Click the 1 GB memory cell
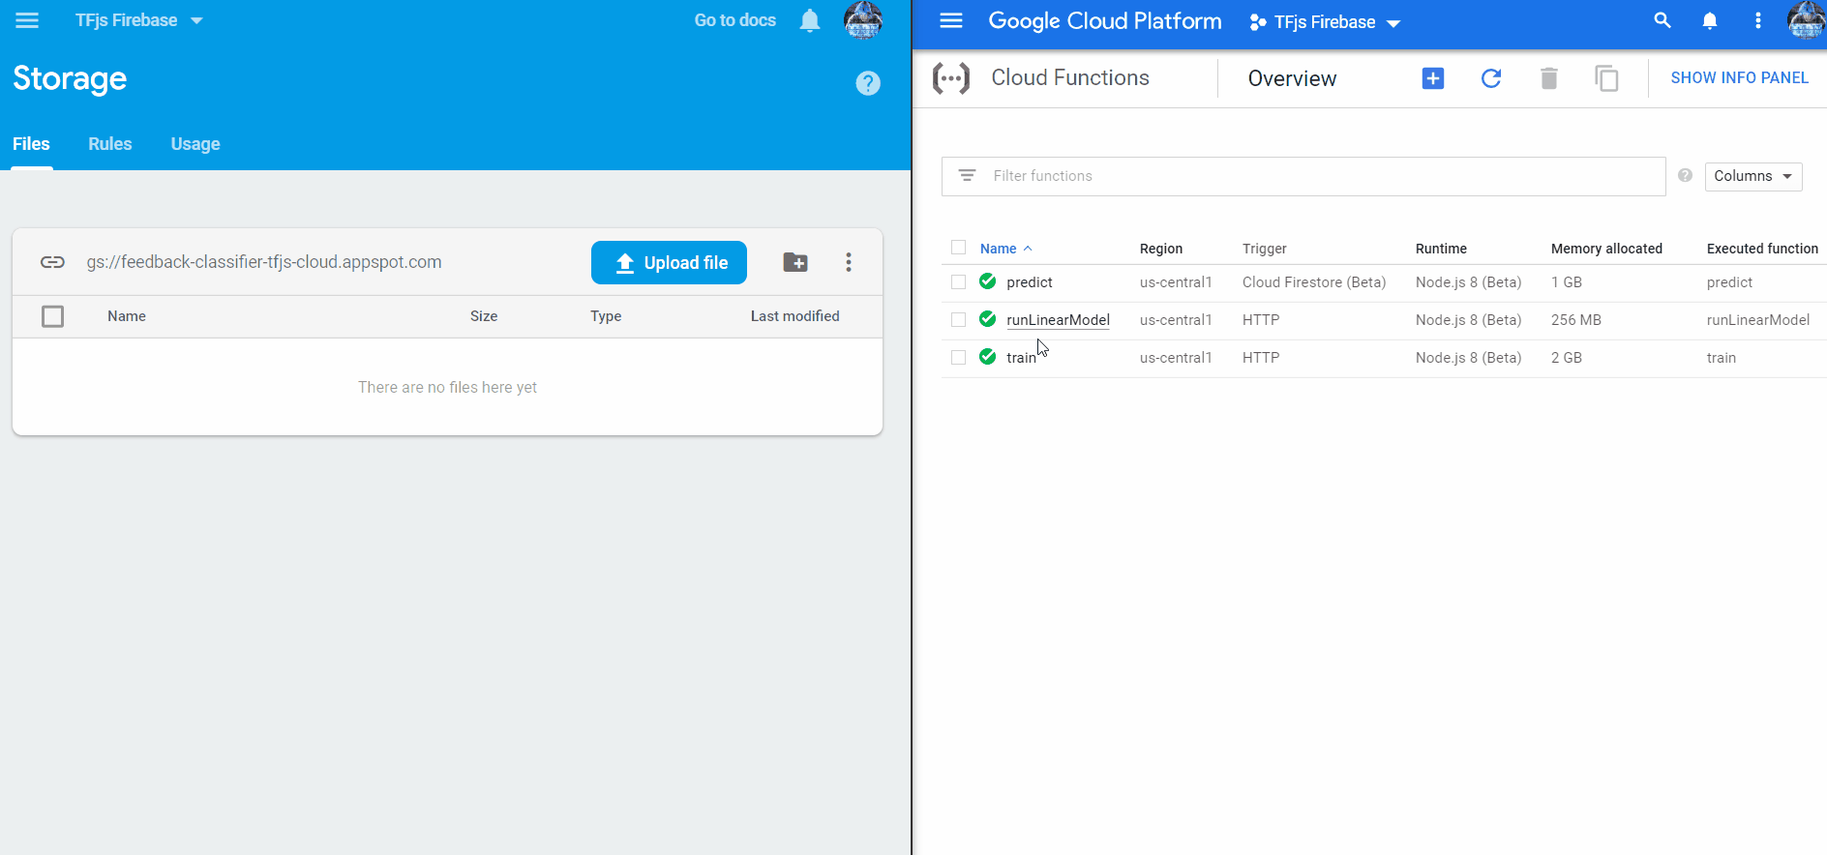Image resolution: width=1827 pixels, height=855 pixels. 1567,282
